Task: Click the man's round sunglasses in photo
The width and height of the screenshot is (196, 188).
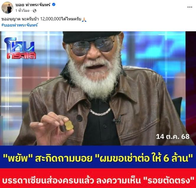Action: coord(93,45)
